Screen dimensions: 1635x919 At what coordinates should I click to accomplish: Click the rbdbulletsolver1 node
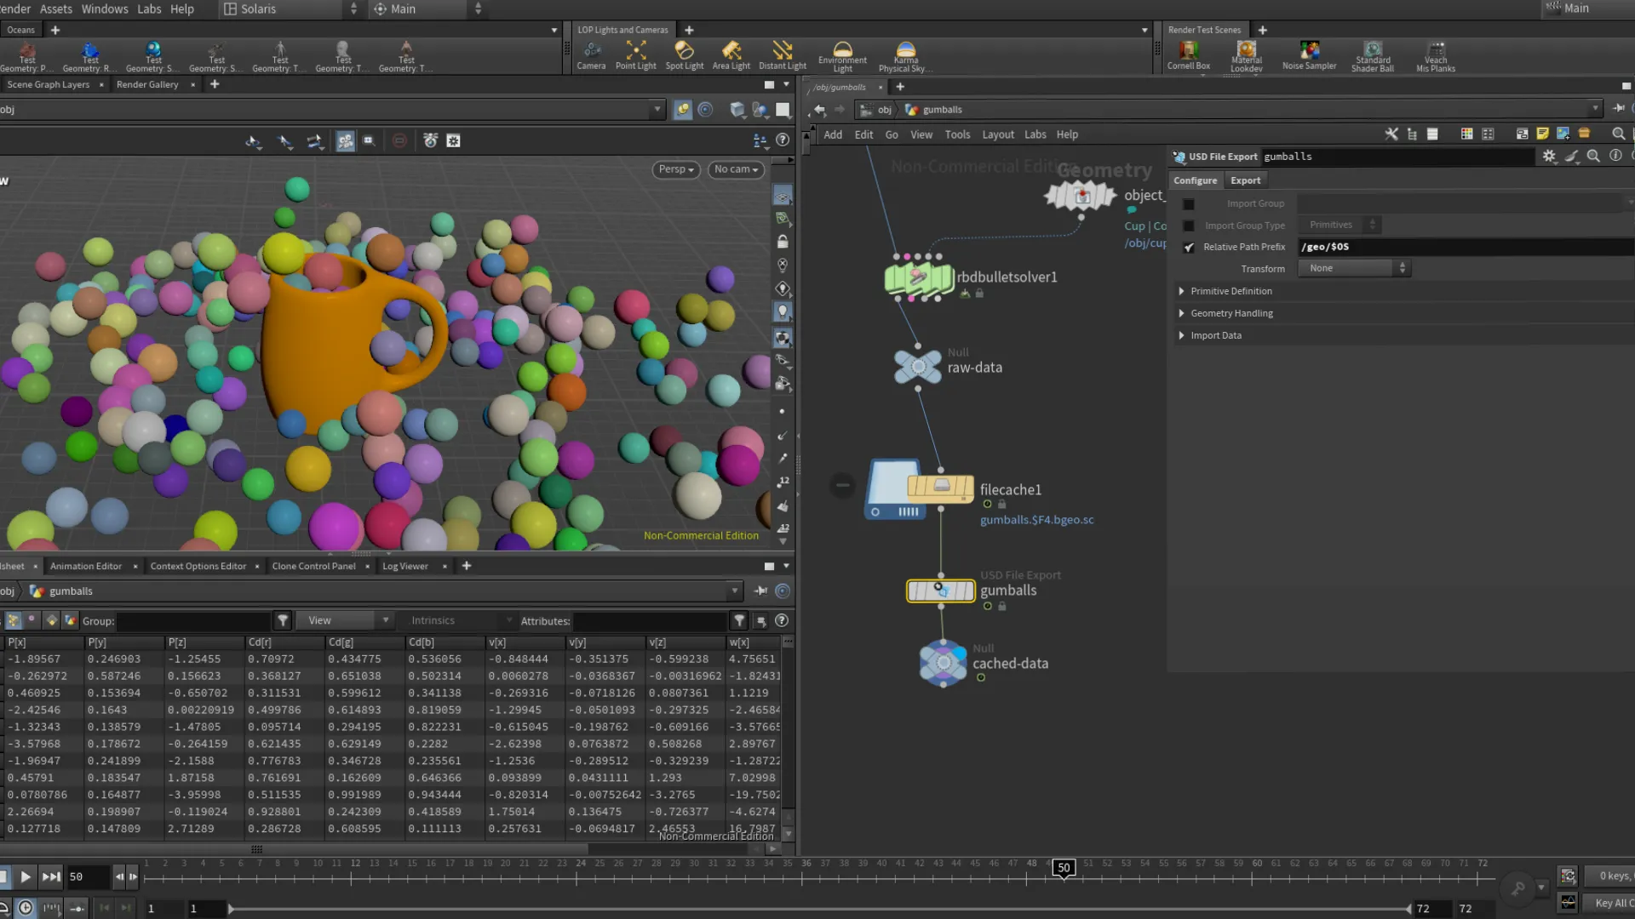[919, 277]
